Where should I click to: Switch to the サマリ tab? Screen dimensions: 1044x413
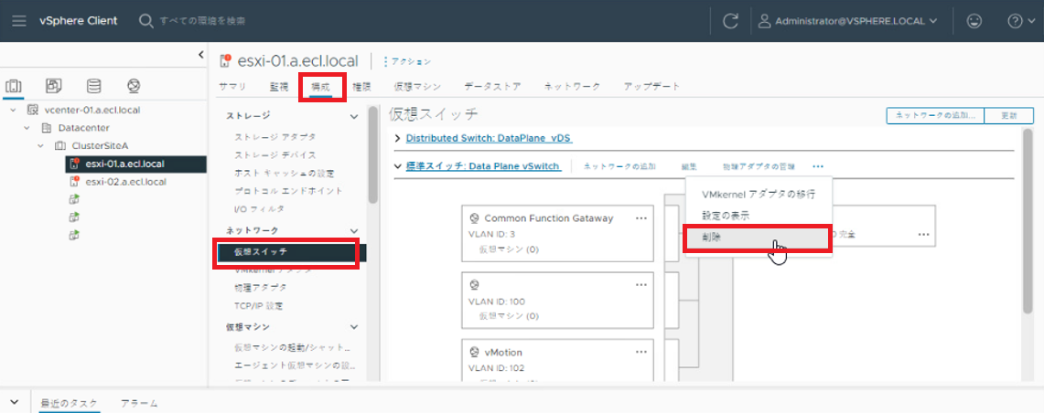(x=232, y=87)
